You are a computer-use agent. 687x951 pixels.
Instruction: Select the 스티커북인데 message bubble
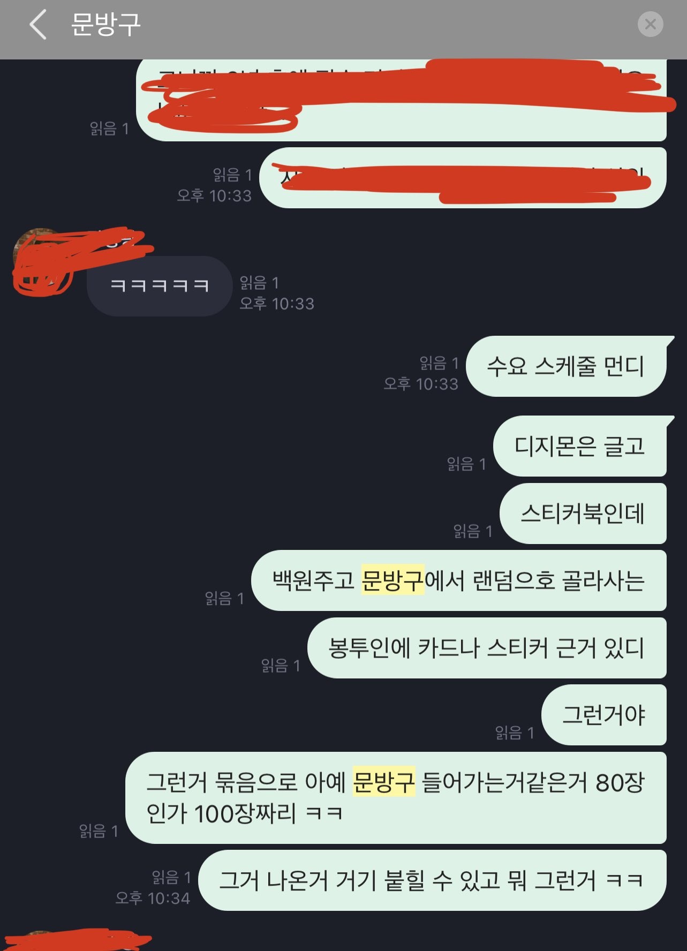583,514
